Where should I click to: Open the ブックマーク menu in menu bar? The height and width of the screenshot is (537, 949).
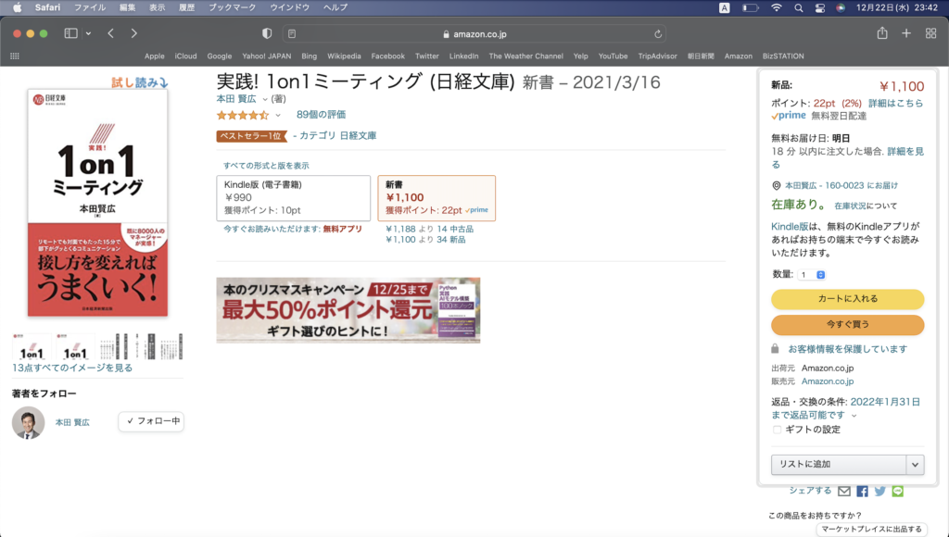230,7
